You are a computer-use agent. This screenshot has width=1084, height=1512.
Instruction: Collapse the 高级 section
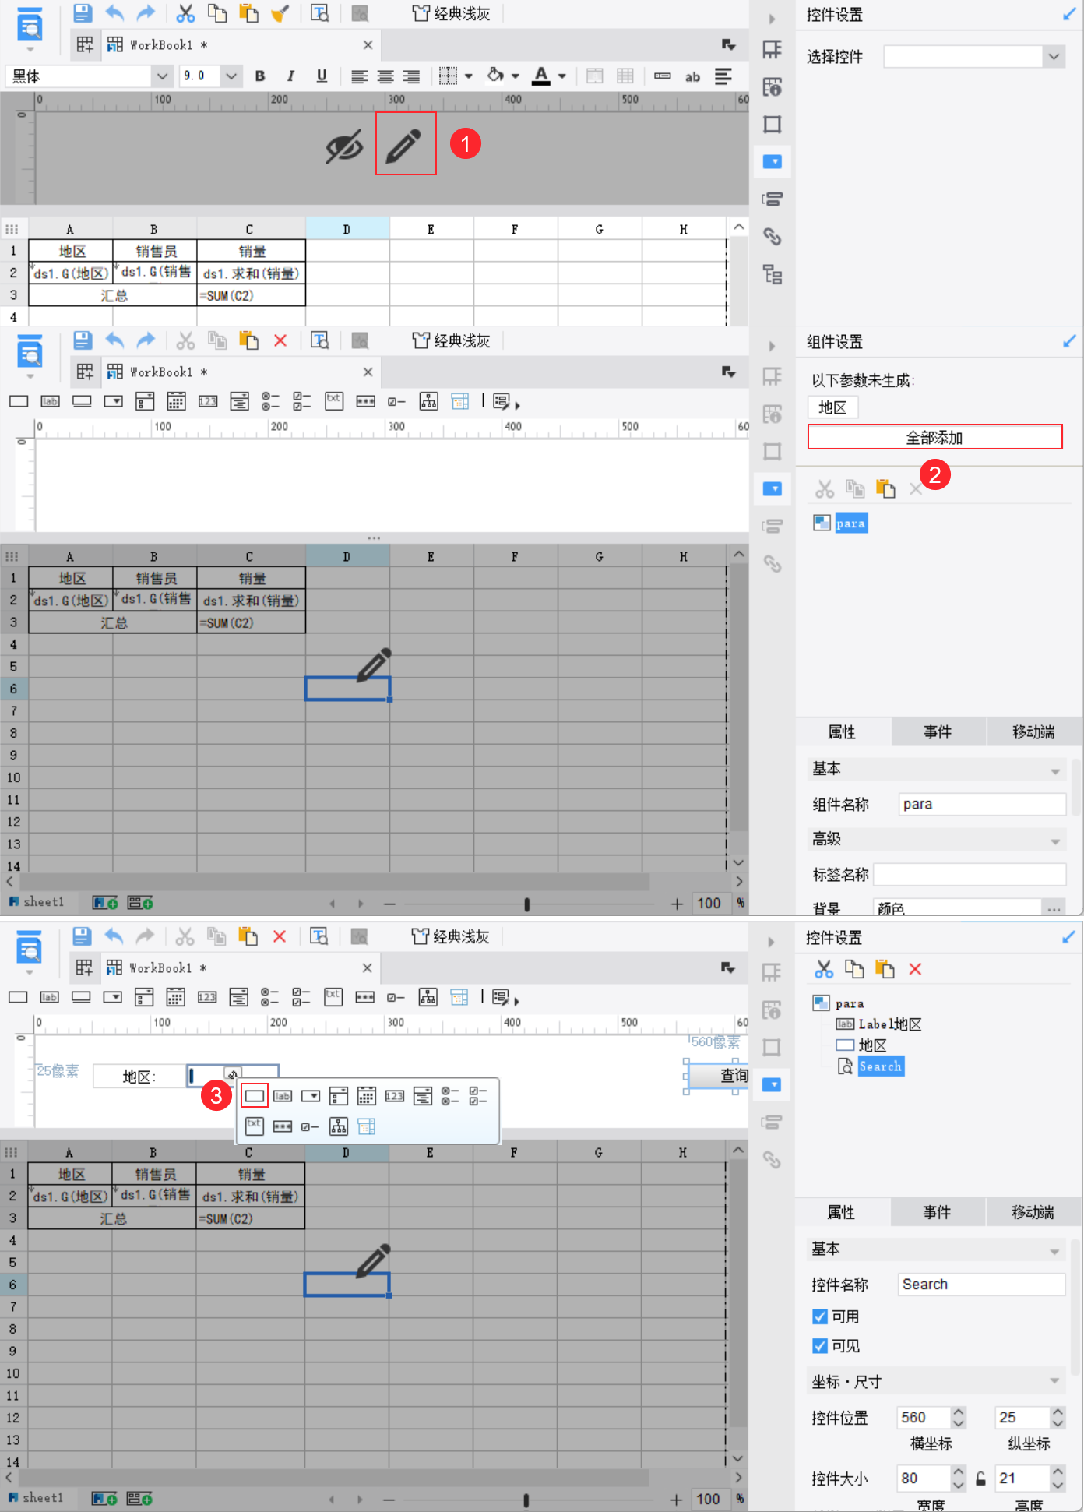point(1056,840)
